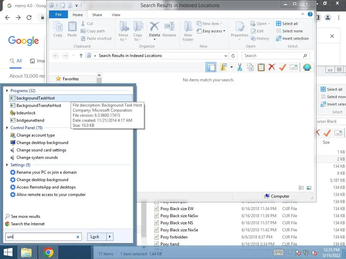
Task: Expand the address bar history dropdown arrow
Action: point(226,56)
